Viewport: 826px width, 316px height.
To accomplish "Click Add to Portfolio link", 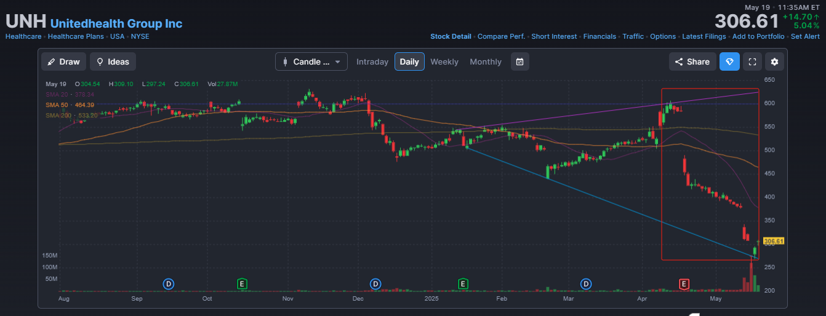I will [x=758, y=36].
